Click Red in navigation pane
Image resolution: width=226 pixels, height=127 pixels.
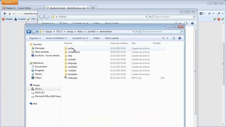pyautogui.click(x=35, y=104)
